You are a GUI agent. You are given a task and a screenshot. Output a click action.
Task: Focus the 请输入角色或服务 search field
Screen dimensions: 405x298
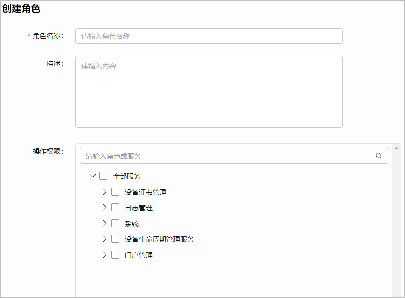pos(234,156)
